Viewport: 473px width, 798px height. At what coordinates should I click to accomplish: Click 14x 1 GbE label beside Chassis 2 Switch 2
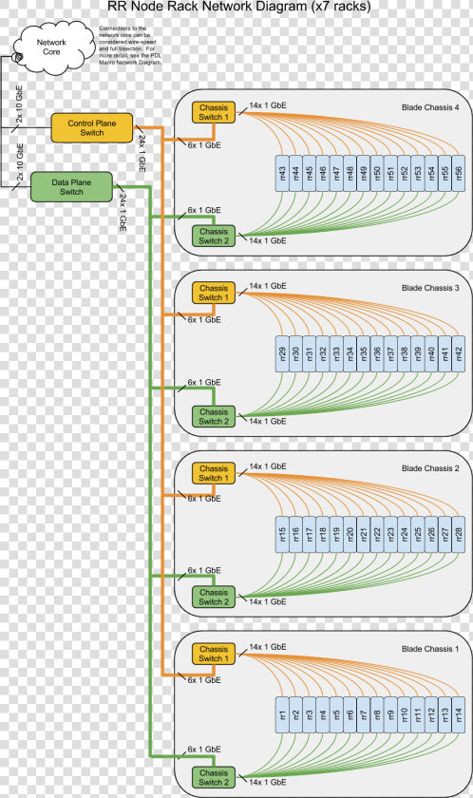(x=268, y=601)
